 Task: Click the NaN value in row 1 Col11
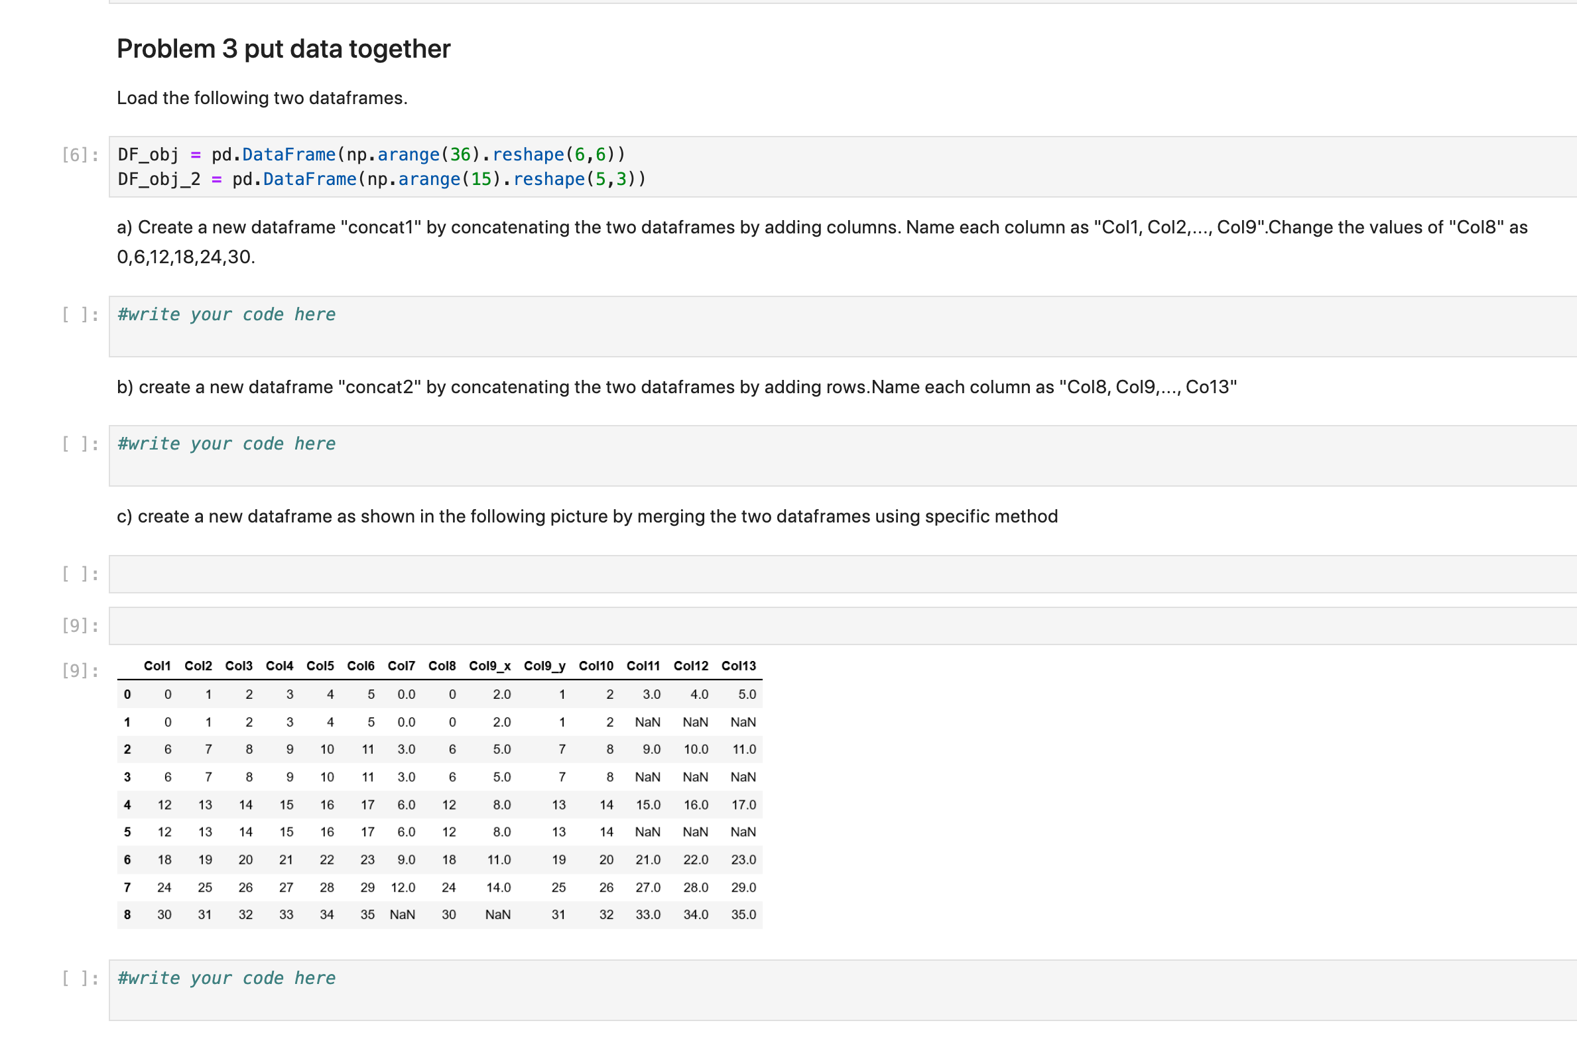tap(648, 721)
